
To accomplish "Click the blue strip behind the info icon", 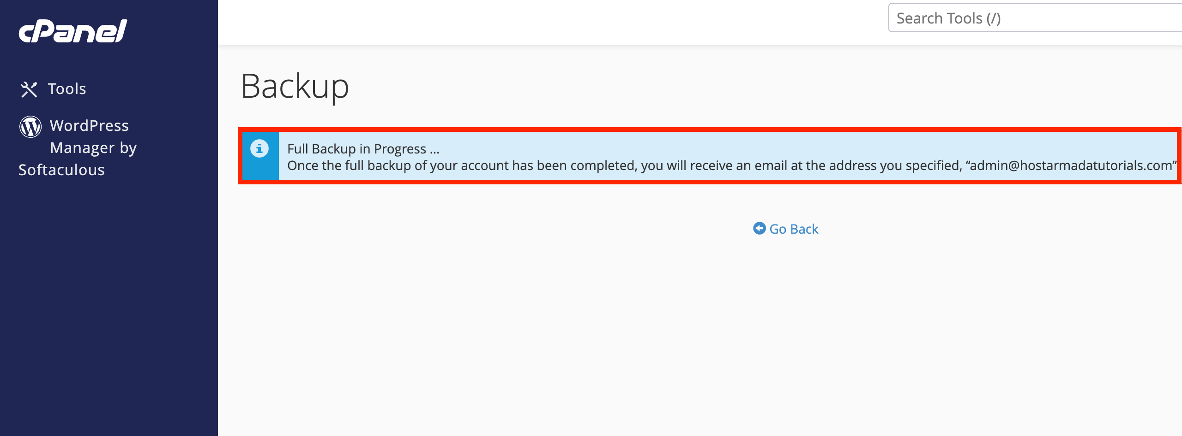I will click(x=260, y=168).
